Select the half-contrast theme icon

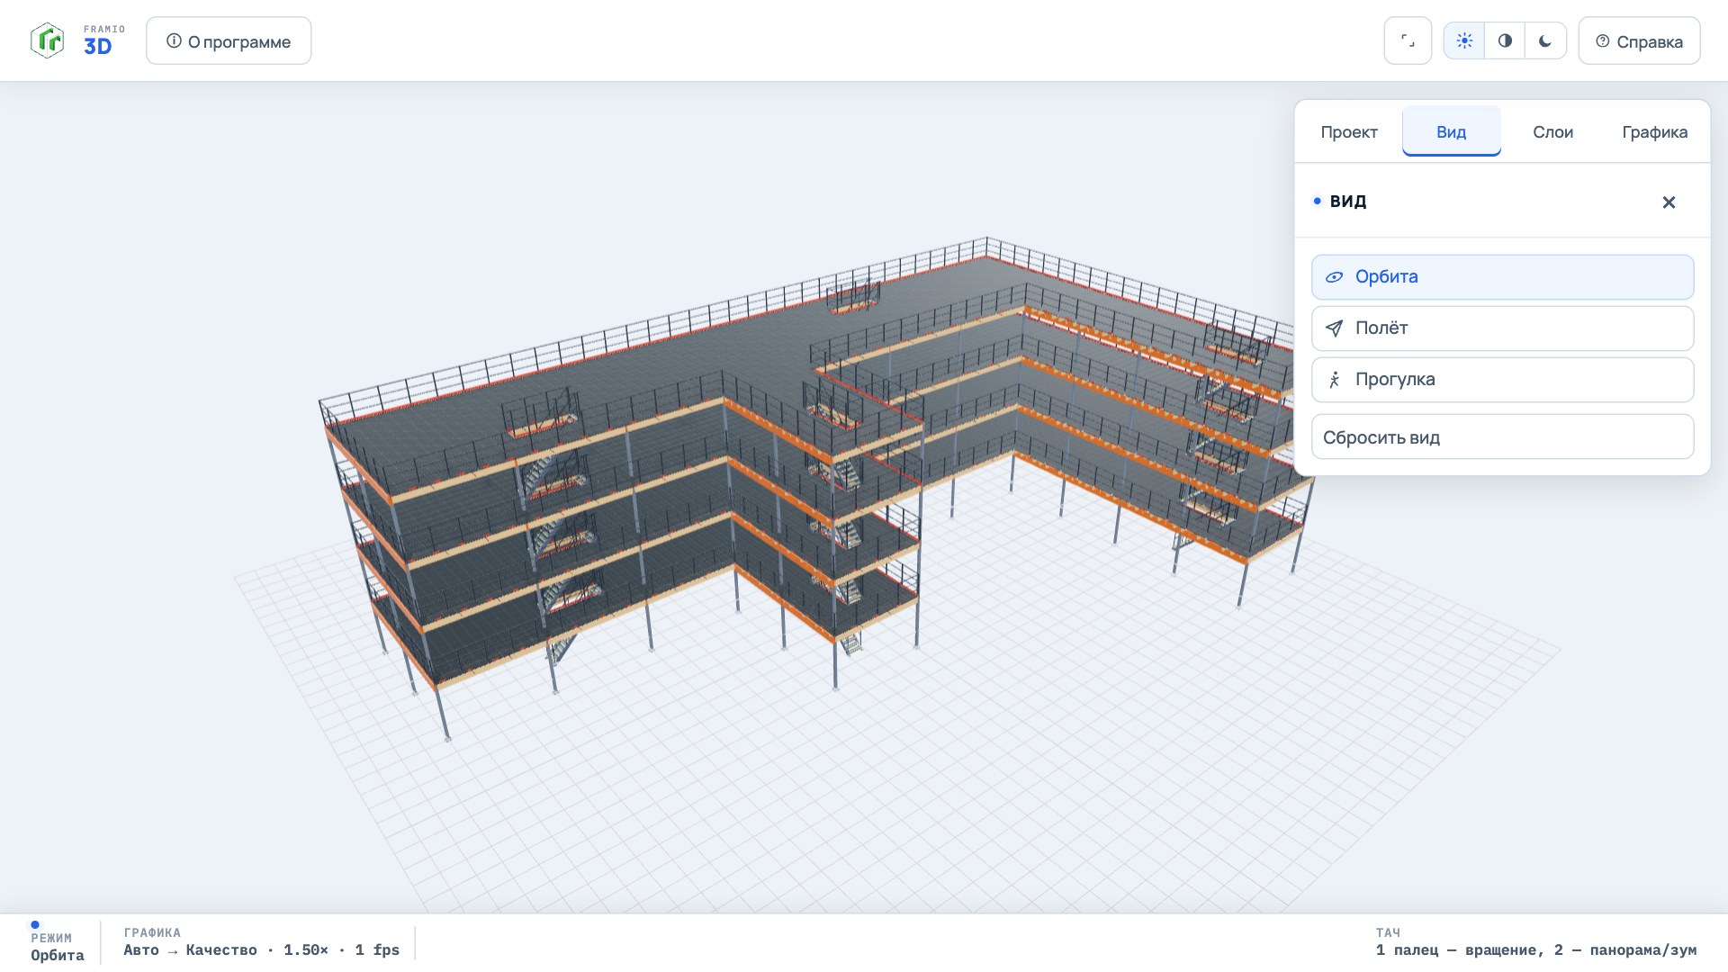pyautogui.click(x=1505, y=40)
